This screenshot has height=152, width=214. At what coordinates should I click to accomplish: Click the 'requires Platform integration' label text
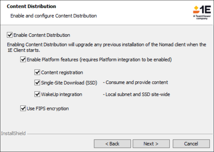point(126,60)
